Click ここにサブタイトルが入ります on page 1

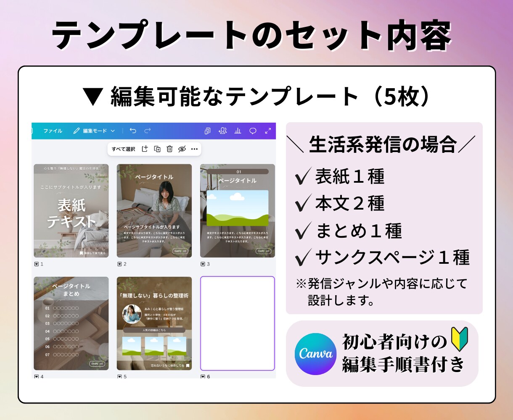[71, 187]
